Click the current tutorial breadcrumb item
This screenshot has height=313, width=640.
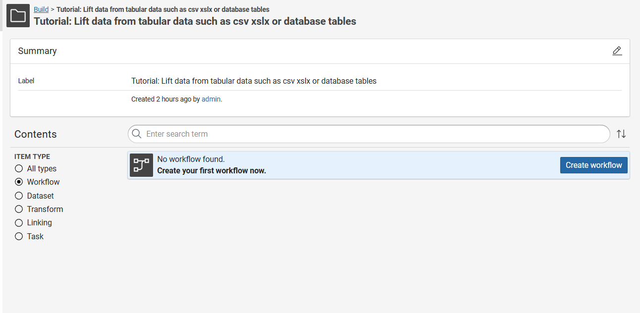163,9
